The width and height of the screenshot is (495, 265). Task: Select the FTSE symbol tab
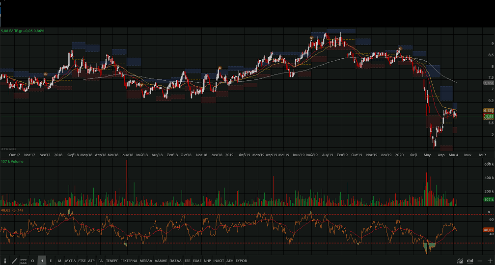pyautogui.click(x=82, y=261)
